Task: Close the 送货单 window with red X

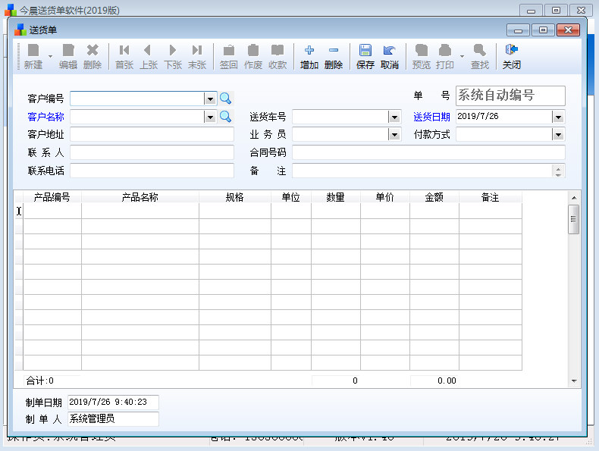Action: pyautogui.click(x=568, y=30)
